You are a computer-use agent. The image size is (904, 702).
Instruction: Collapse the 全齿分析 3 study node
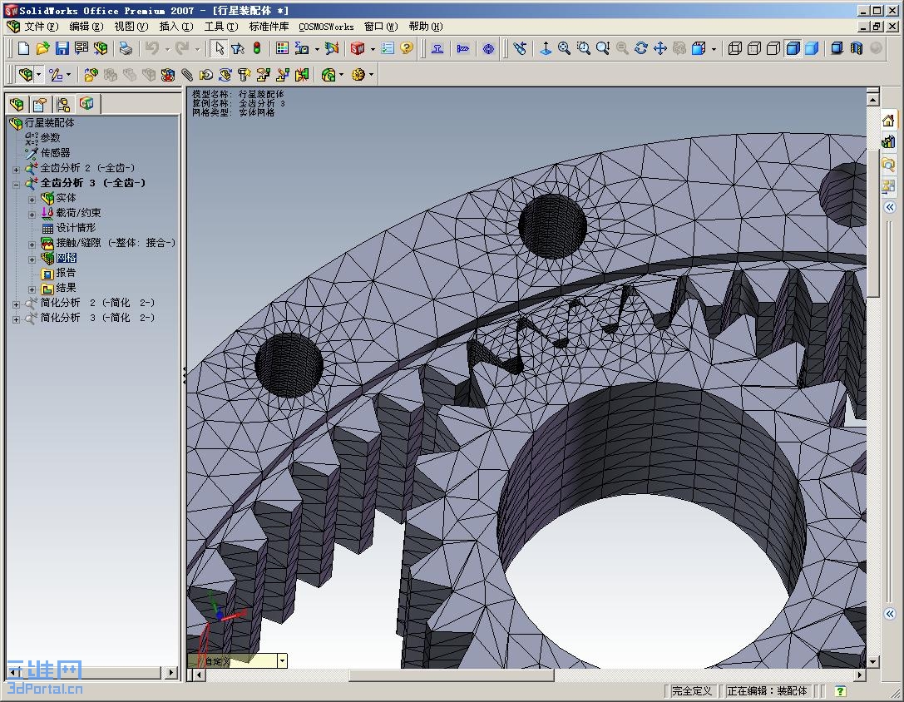tap(16, 184)
